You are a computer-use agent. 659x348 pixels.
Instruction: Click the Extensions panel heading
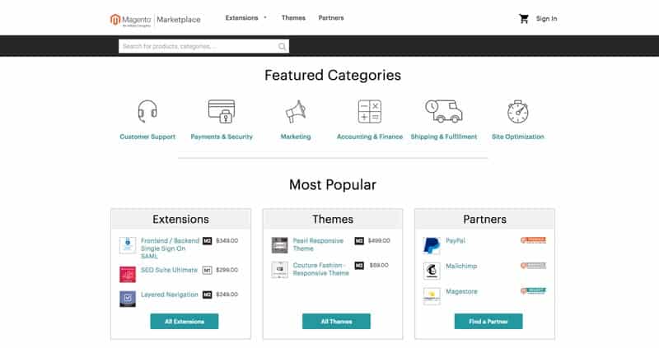pyautogui.click(x=180, y=219)
